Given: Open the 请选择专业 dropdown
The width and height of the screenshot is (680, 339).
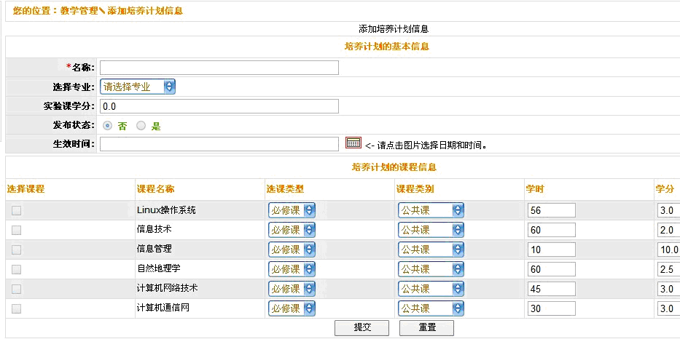Looking at the screenshot, I should click(138, 87).
